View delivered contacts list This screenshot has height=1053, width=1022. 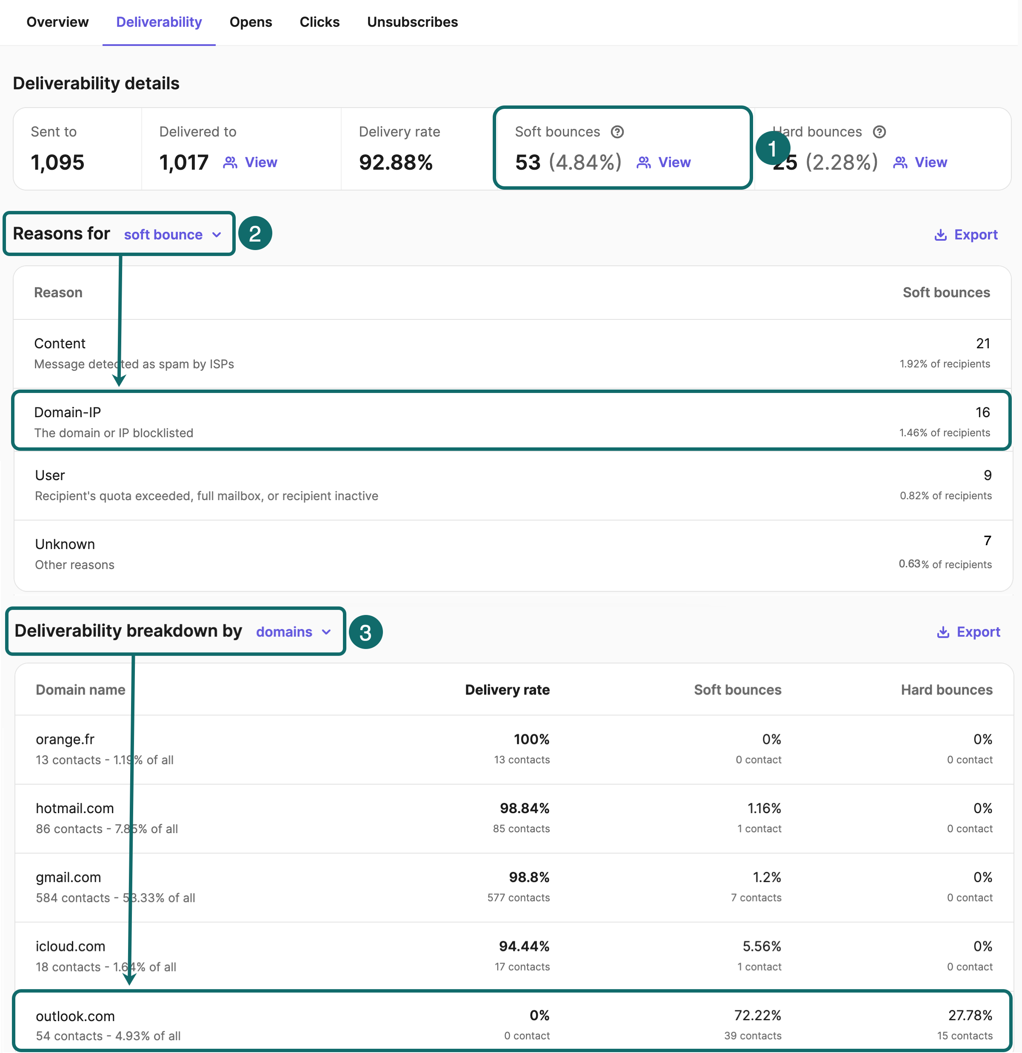tap(261, 162)
